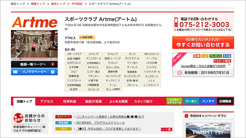Select the フットサル category tag
Viewport: 246px width, 138px height.
tap(152, 67)
